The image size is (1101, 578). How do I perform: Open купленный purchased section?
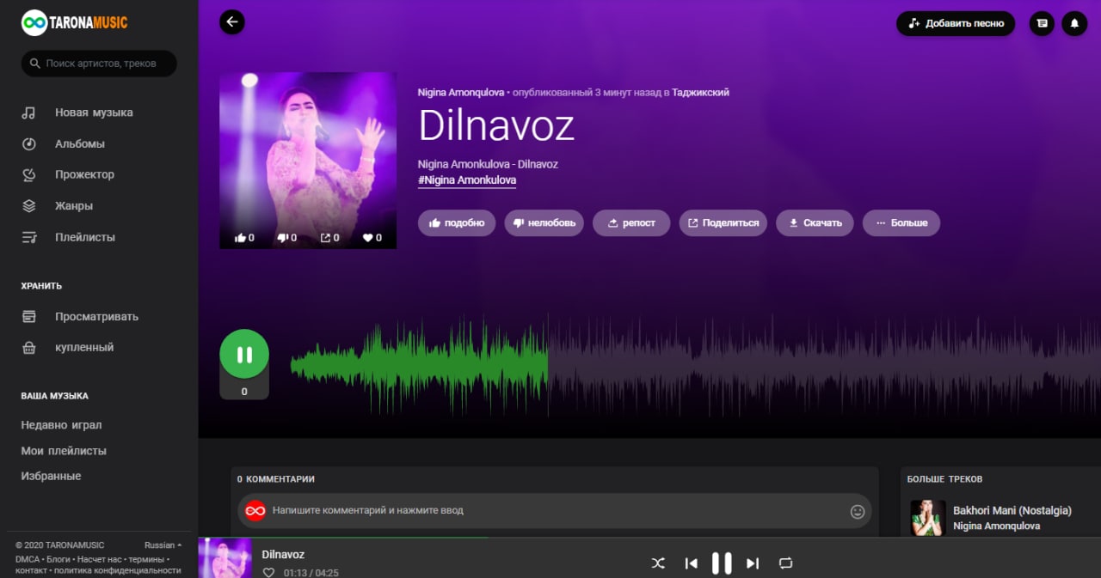(84, 347)
